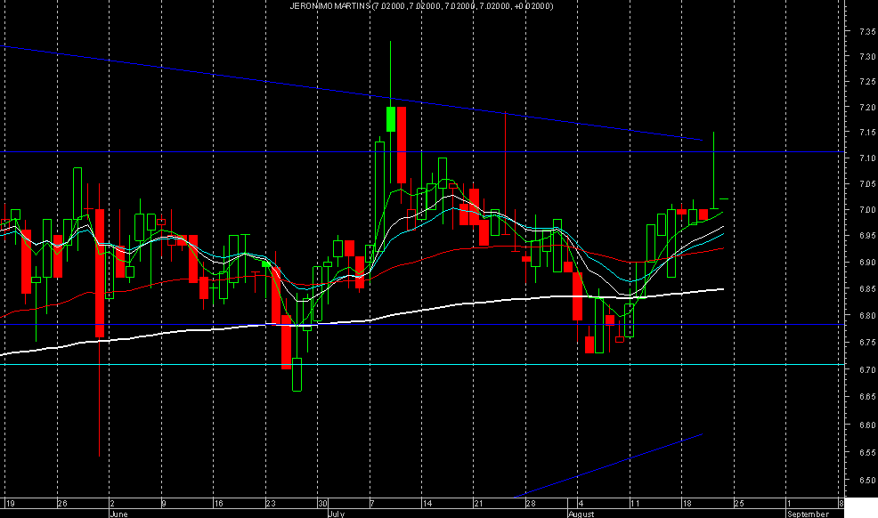Click date label 4 on time axis
Viewport: 878px width, 518px height.
(x=581, y=504)
